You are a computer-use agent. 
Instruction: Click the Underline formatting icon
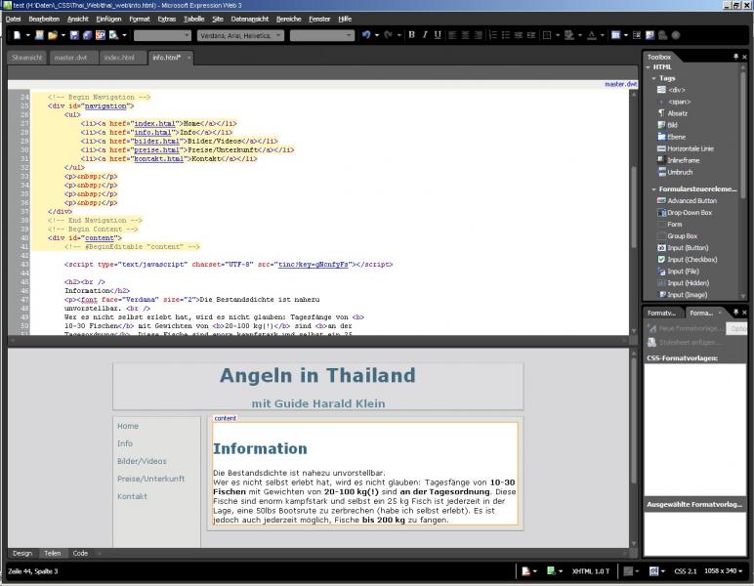(437, 35)
